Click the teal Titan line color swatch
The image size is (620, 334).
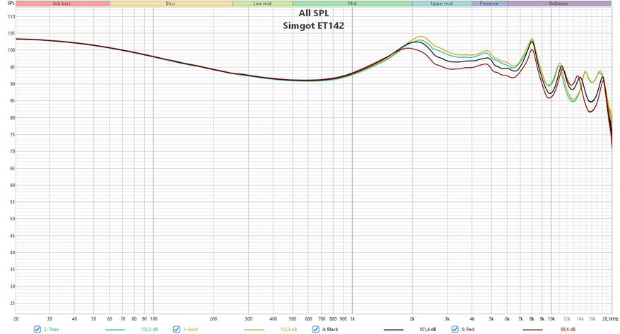[x=115, y=330]
